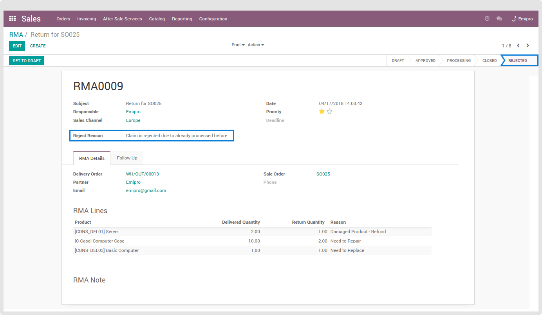This screenshot has height=315, width=542.
Task: Expand the Print dropdown
Action: tap(238, 45)
